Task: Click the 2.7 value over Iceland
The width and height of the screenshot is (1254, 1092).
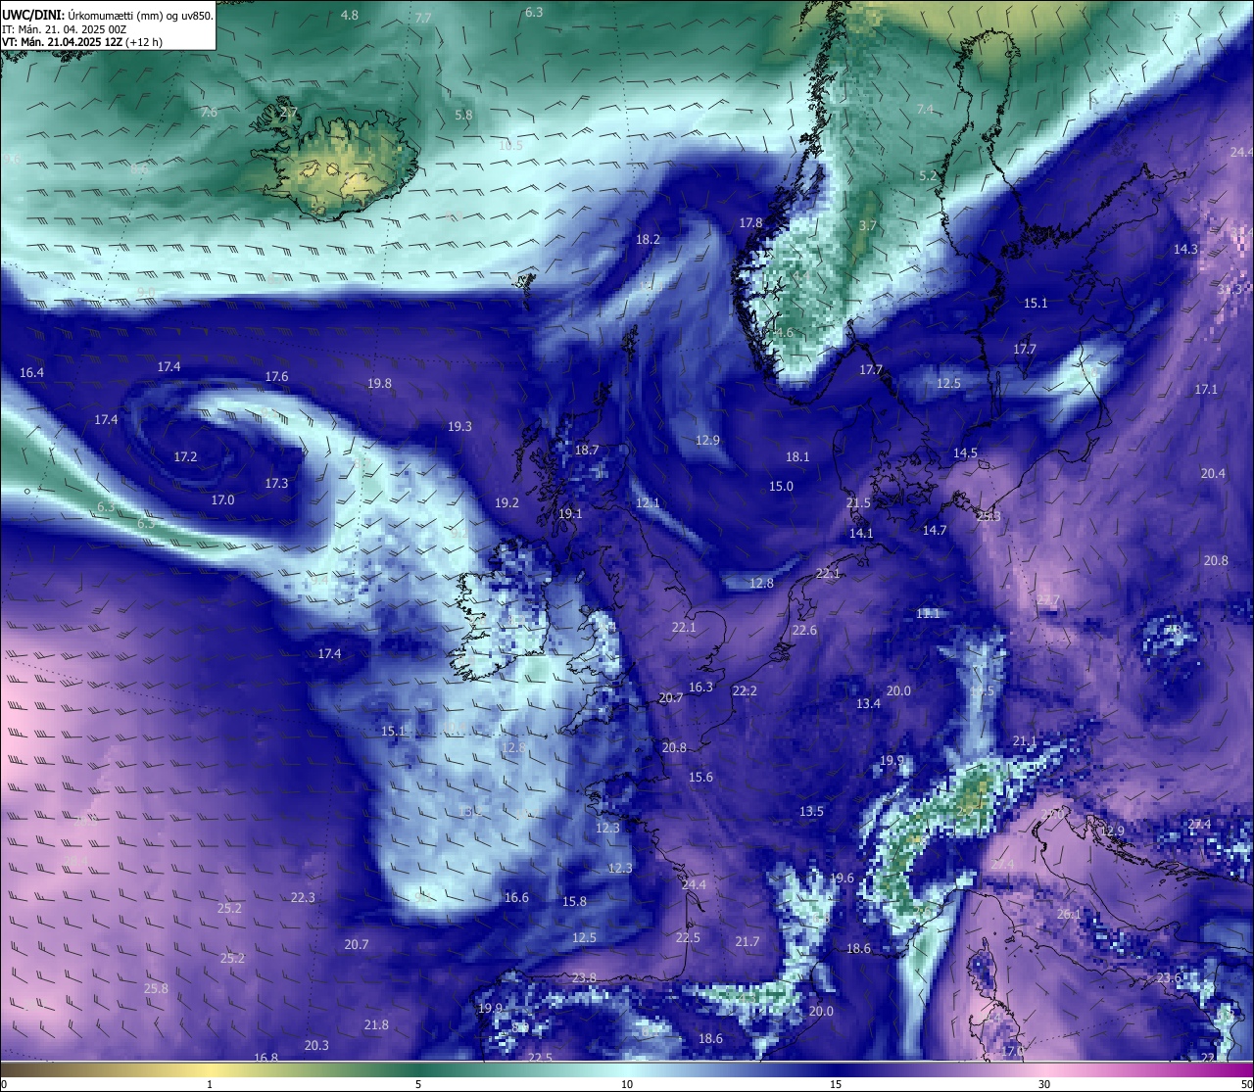Action: click(x=288, y=113)
